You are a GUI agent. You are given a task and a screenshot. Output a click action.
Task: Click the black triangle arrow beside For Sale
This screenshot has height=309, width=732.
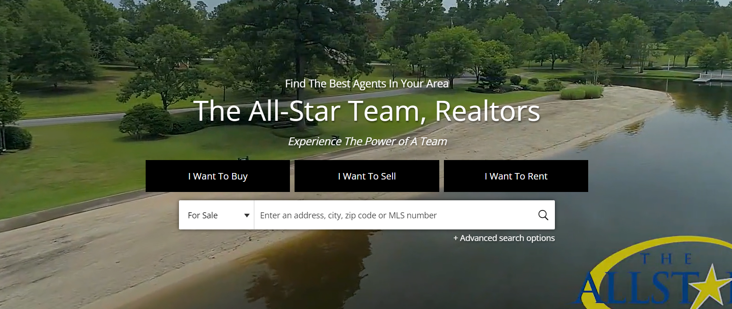click(x=247, y=216)
